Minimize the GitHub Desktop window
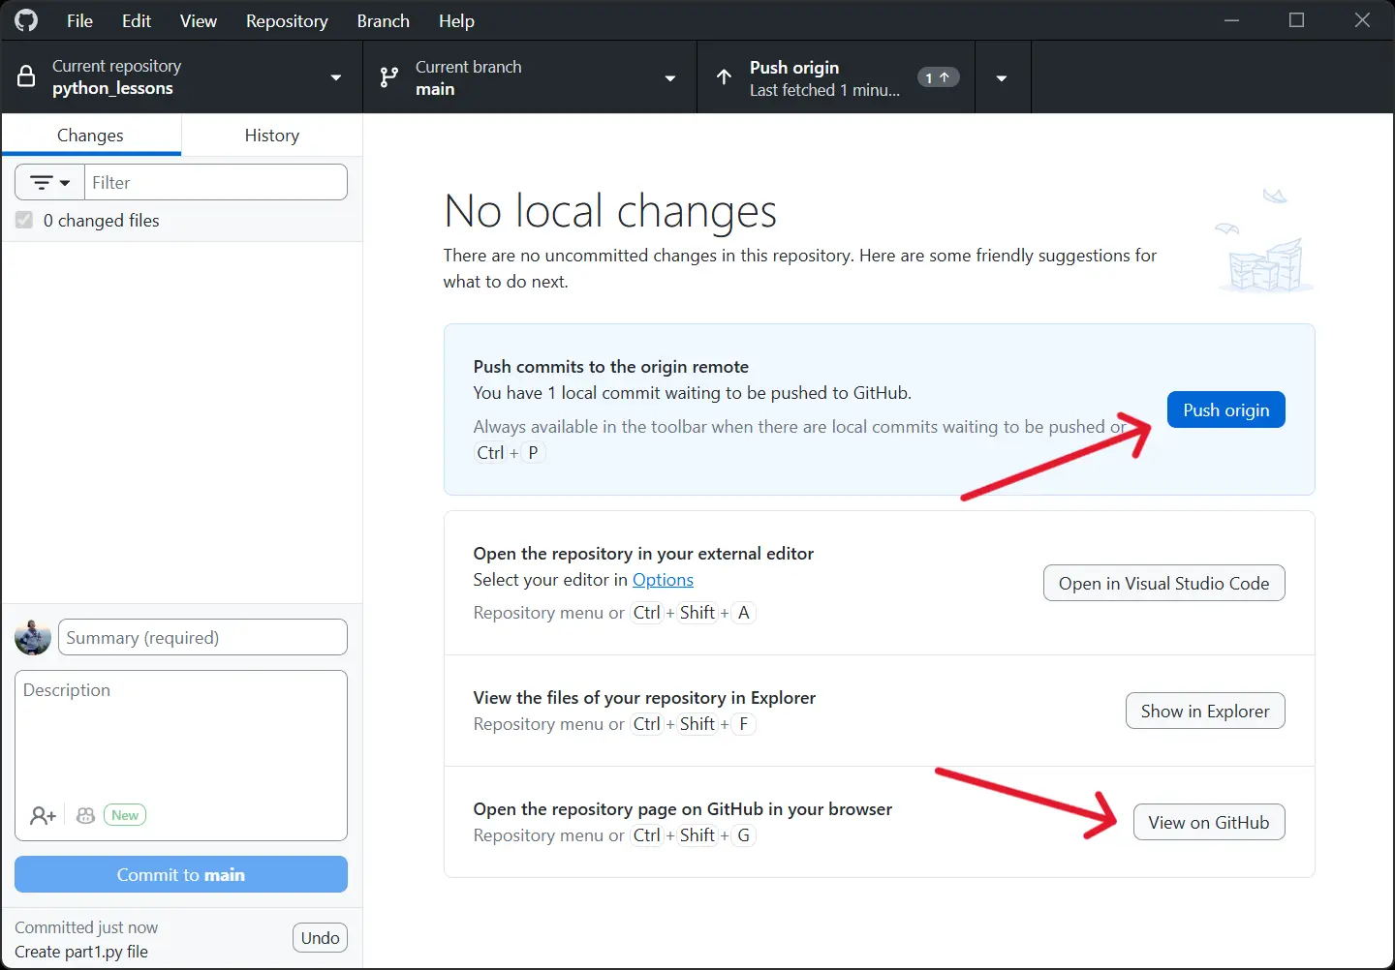Viewport: 1395px width, 970px height. (1232, 20)
